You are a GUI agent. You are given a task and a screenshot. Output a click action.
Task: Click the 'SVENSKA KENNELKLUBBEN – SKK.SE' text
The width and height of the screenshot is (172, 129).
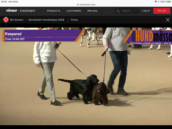click(x=152, y=43)
